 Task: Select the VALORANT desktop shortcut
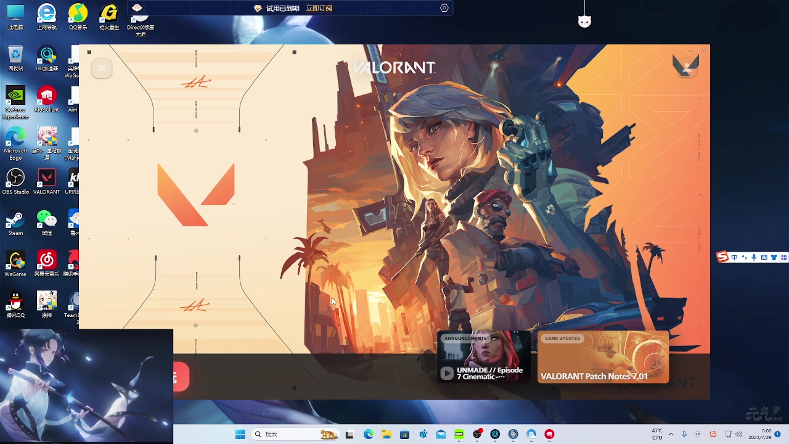coord(47,181)
